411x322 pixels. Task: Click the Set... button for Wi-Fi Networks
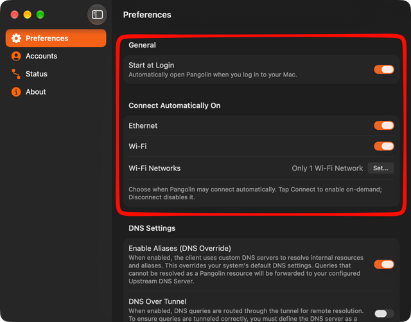pos(381,168)
